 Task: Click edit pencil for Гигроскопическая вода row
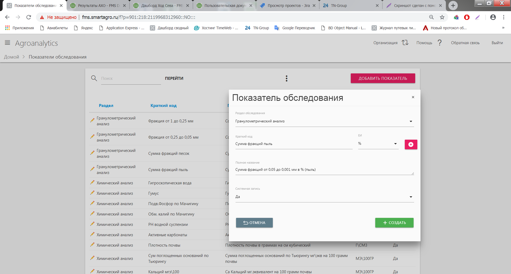(x=92, y=182)
